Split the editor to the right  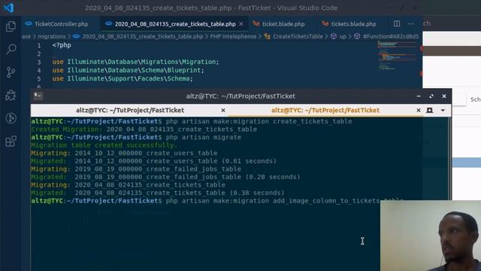pyautogui.click(x=397, y=23)
